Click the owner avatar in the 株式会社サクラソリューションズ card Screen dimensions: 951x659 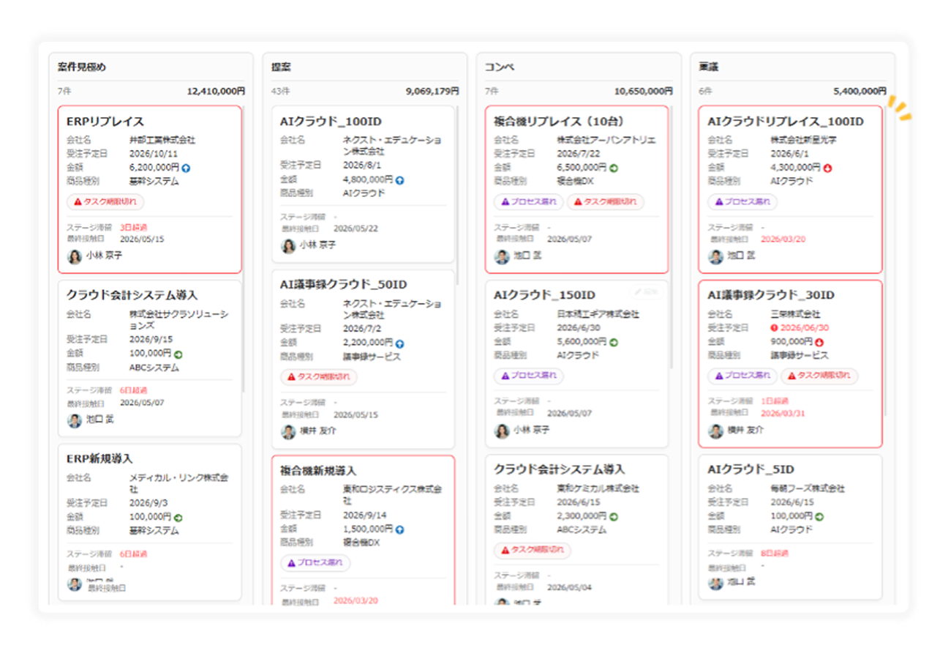tap(75, 420)
